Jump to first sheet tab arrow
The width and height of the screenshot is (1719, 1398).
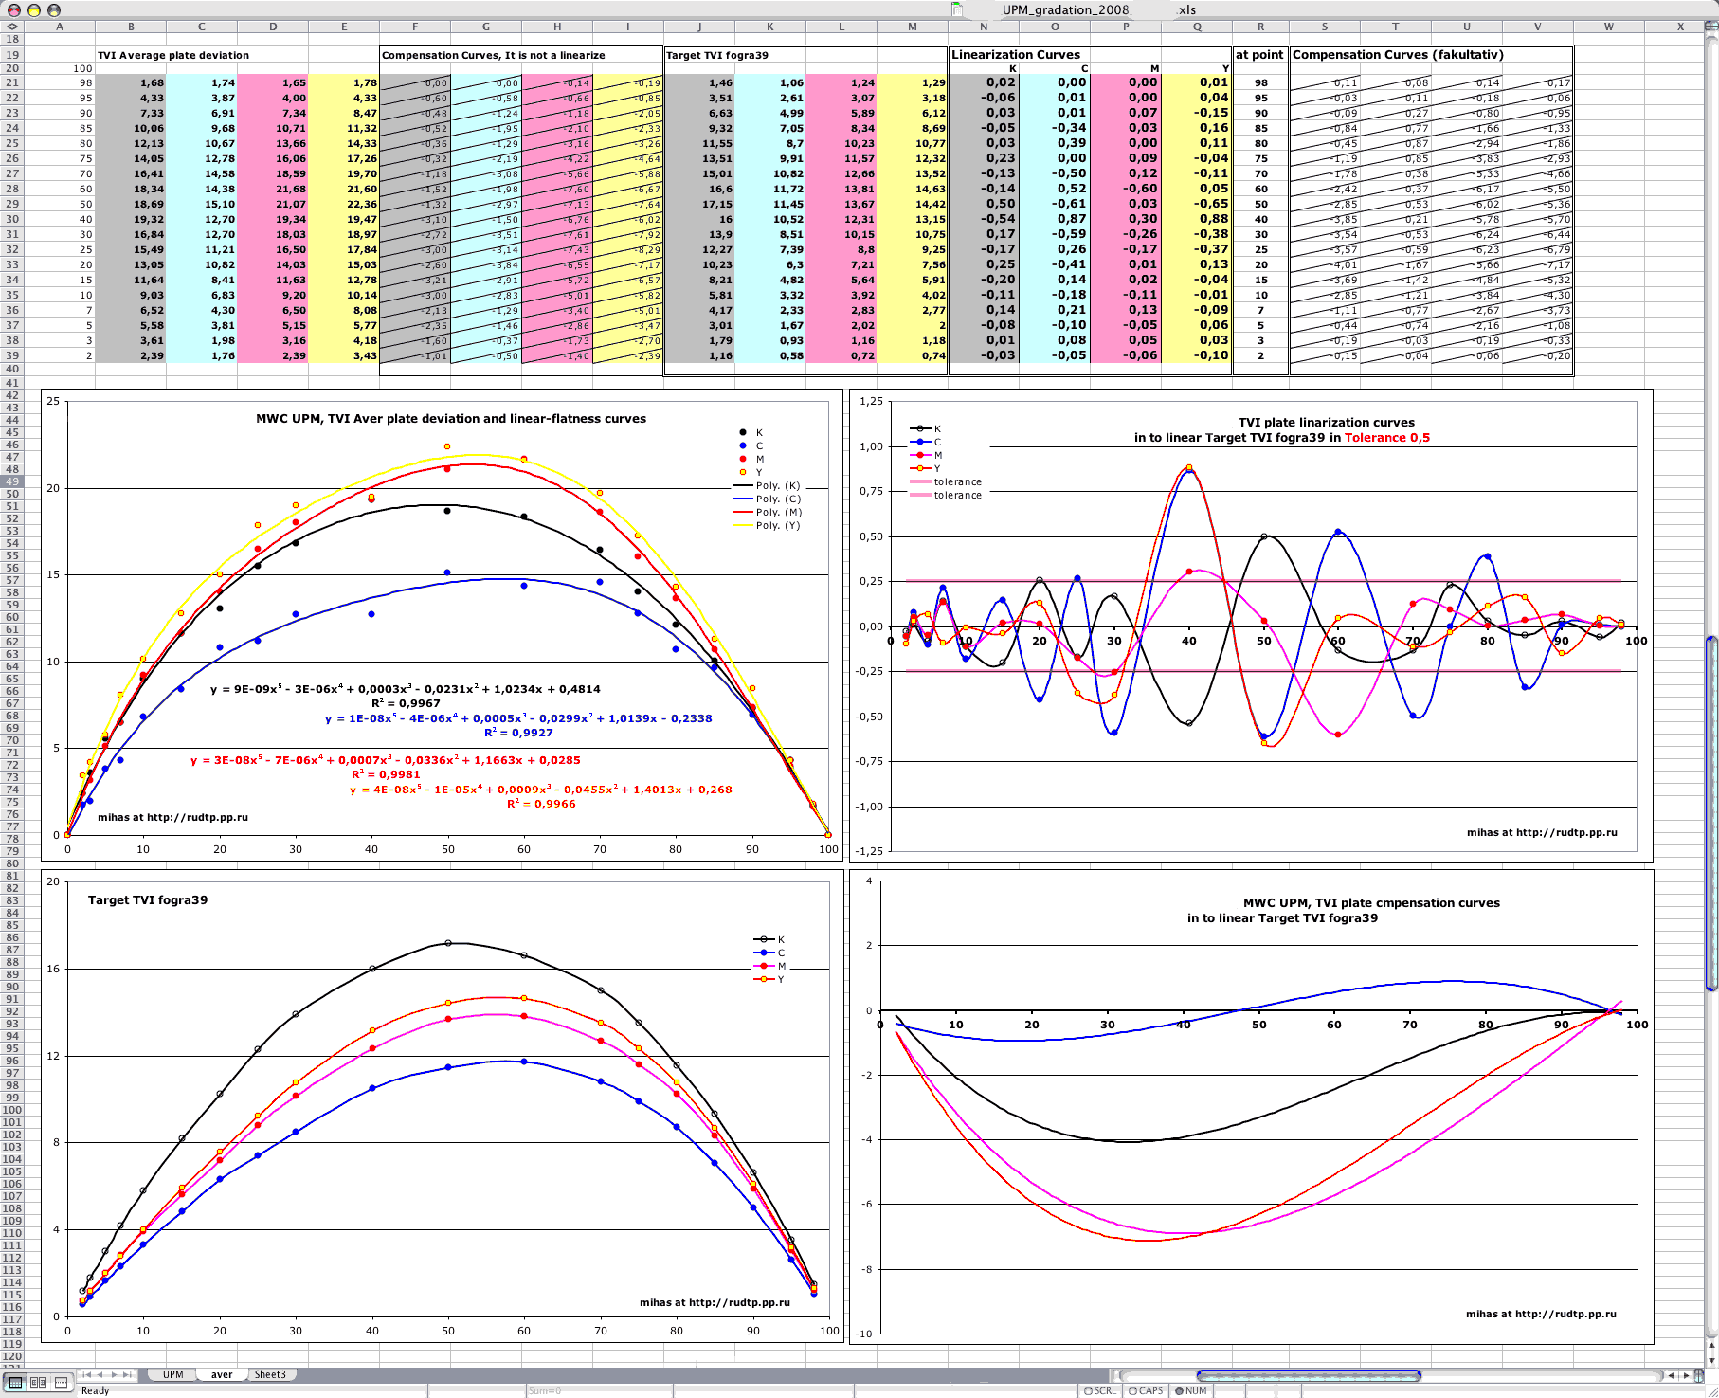pos(87,1374)
